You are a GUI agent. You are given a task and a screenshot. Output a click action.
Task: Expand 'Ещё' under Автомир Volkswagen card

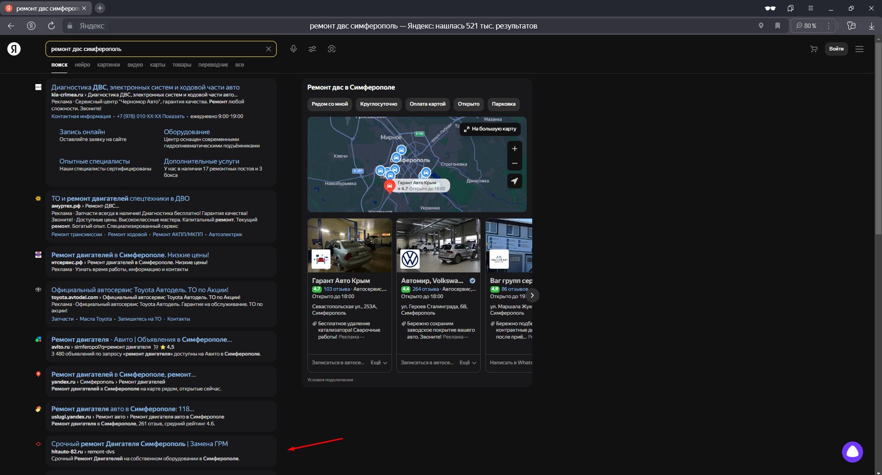tap(468, 362)
